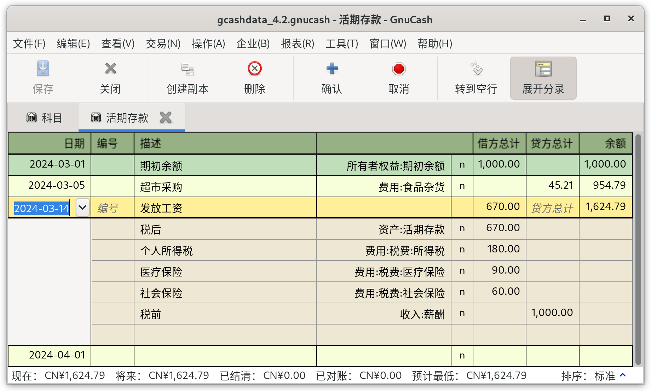Click the 取消 red stop icon
The height and width of the screenshot is (391, 651).
tap(399, 69)
